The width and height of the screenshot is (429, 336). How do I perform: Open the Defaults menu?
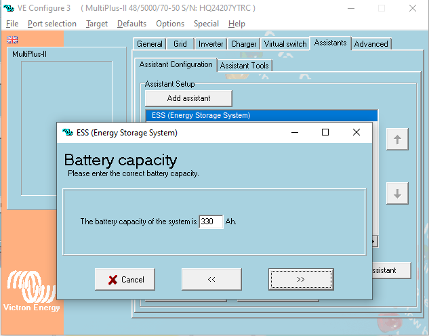(131, 24)
